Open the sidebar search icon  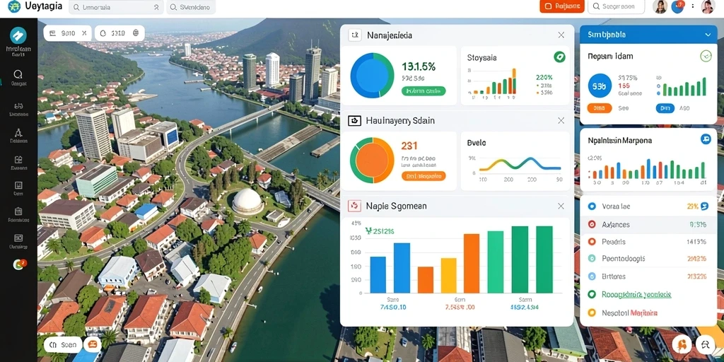(18, 74)
